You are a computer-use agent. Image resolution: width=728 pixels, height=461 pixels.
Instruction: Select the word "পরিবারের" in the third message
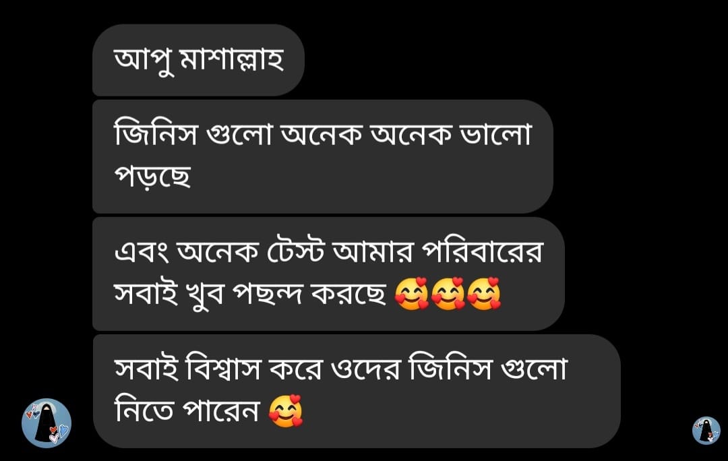481,251
